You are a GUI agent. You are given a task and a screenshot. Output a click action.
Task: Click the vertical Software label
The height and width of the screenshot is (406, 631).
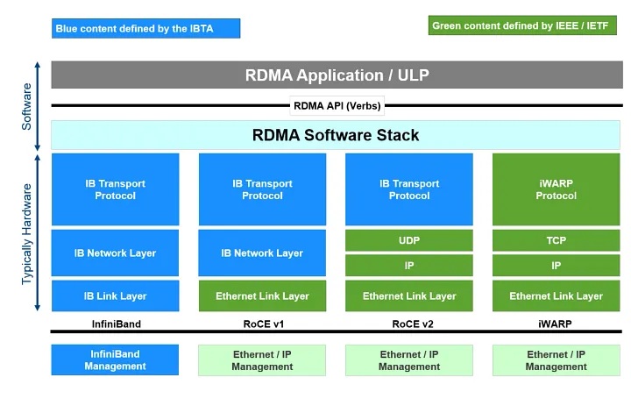[27, 106]
